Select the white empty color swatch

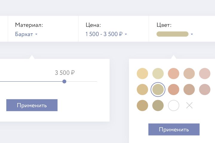tap(174, 105)
